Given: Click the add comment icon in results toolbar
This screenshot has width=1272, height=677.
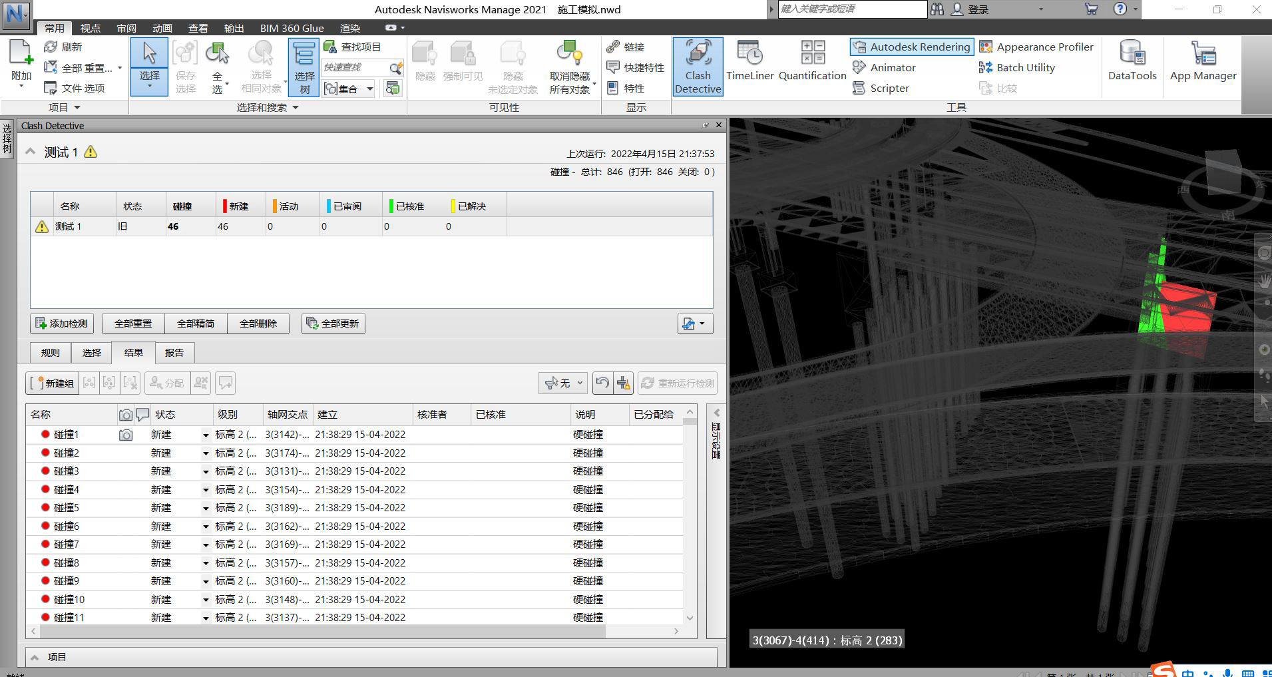Looking at the screenshot, I should 226,383.
